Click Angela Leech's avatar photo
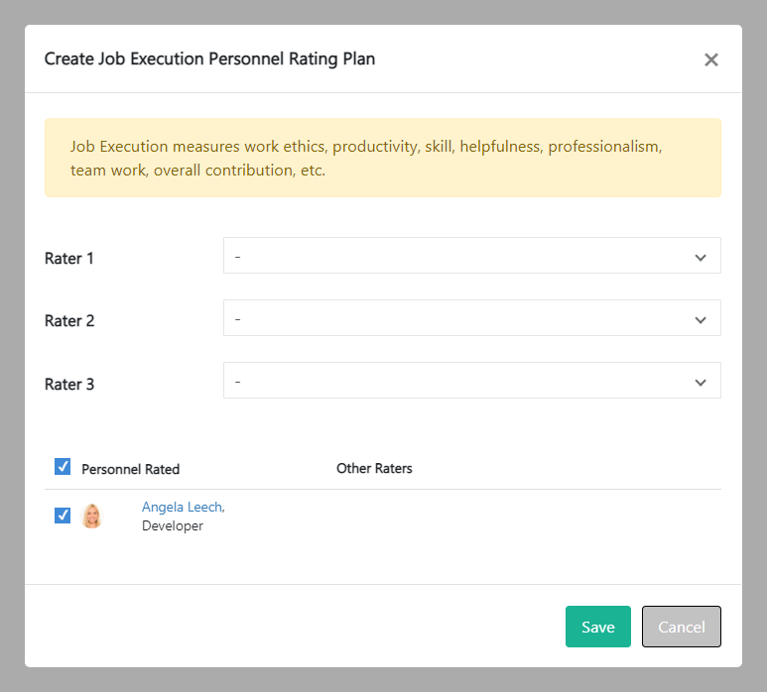767x692 pixels. coord(92,516)
